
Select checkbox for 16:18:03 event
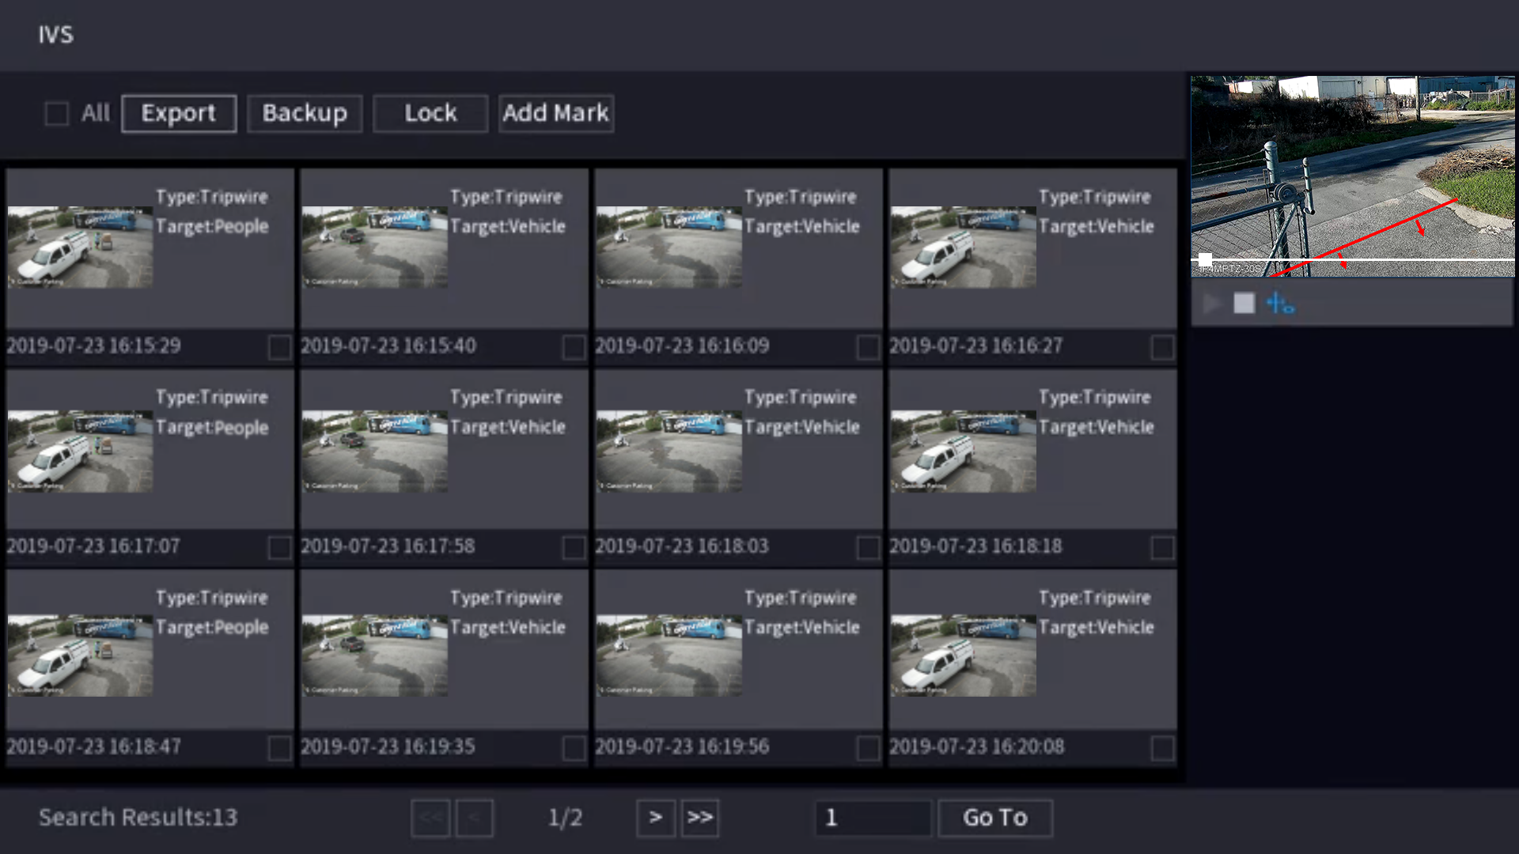pos(868,547)
